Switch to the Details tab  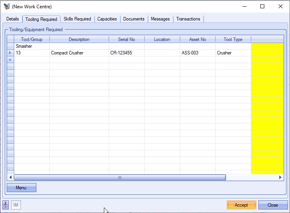13,19
